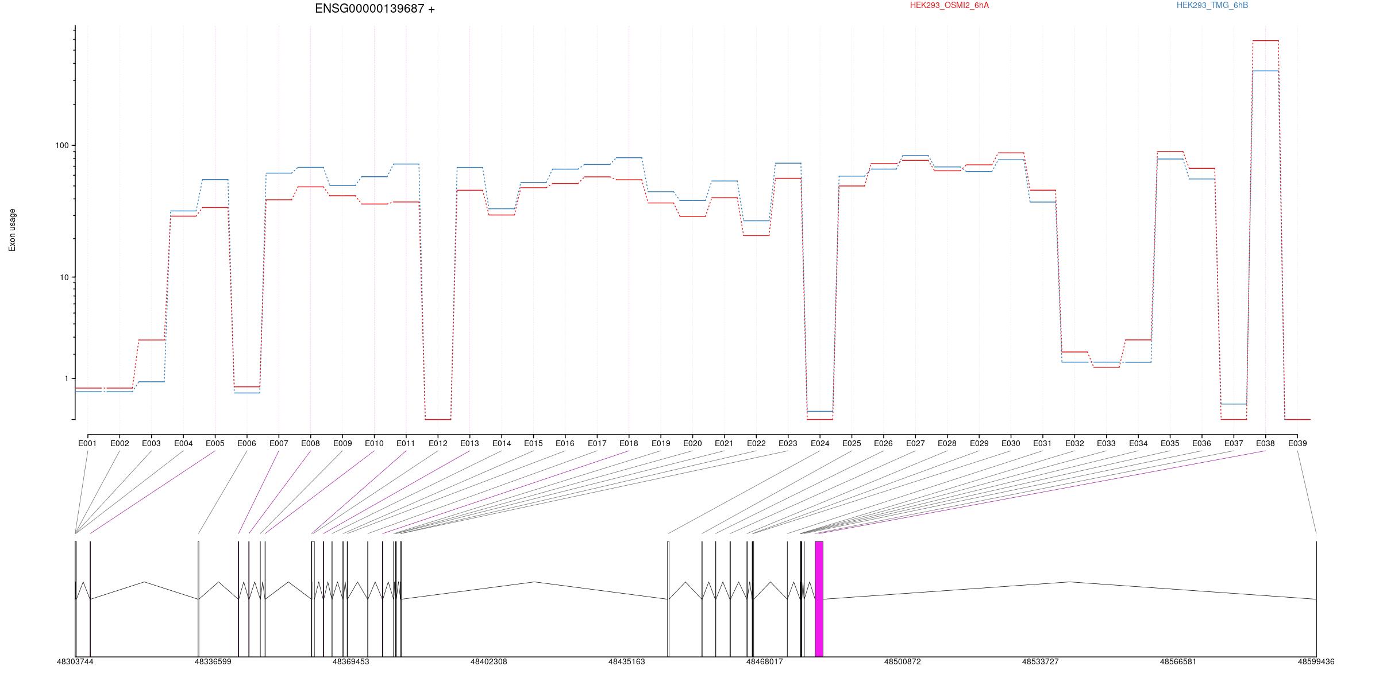The width and height of the screenshot is (1379, 689).
Task: Click exon label E014
Action: [502, 443]
